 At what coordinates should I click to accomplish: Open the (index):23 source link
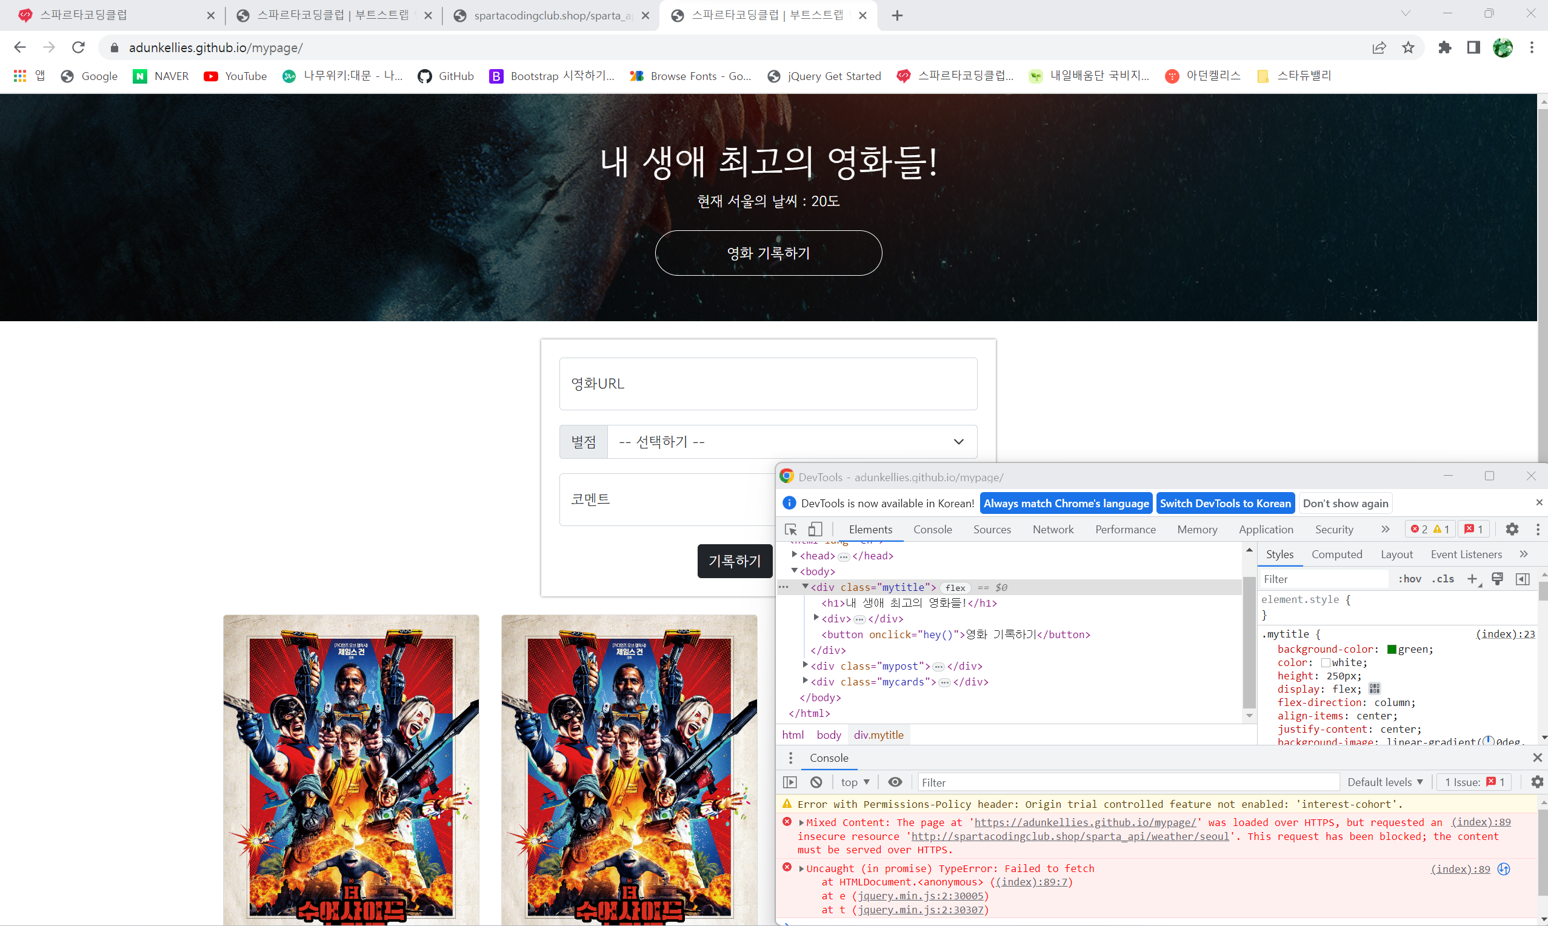point(1505,634)
